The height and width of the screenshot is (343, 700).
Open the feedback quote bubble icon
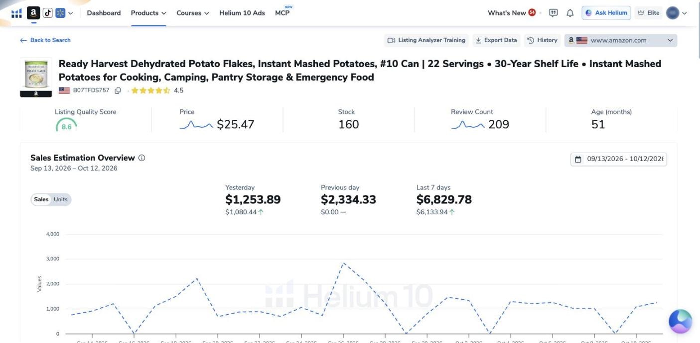click(x=553, y=13)
